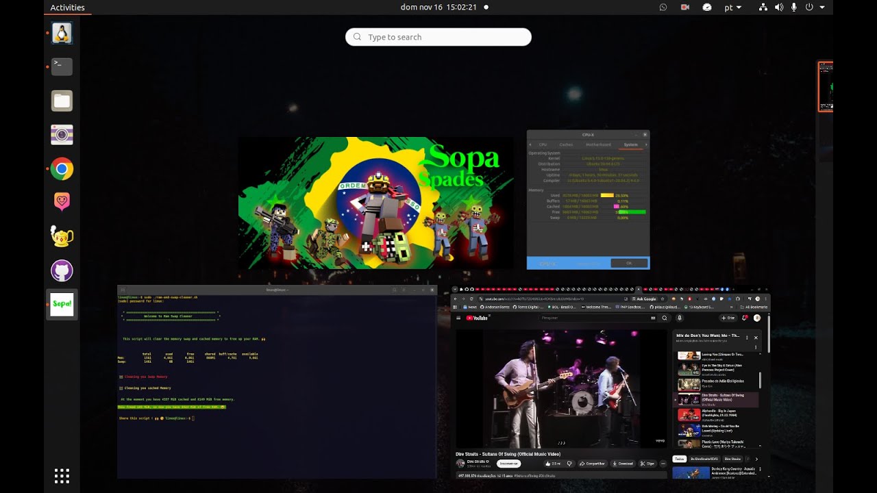Open the purple camera app in dock

coord(62,135)
